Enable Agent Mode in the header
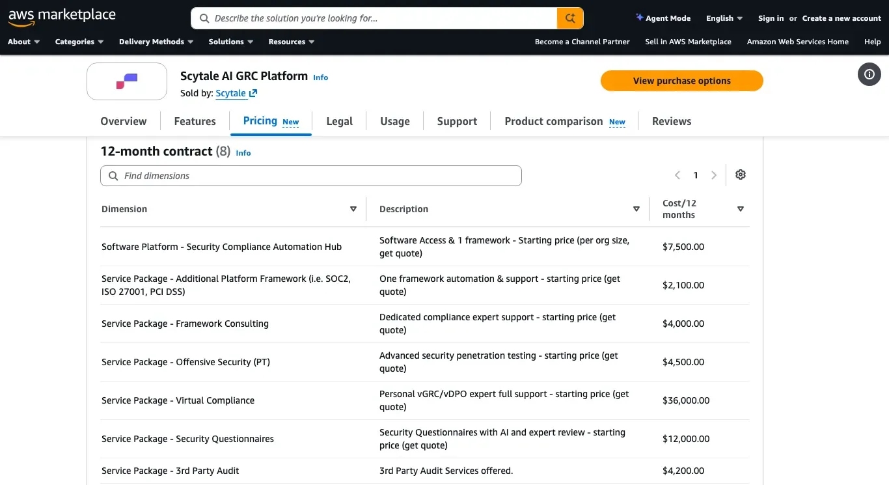 tap(663, 18)
